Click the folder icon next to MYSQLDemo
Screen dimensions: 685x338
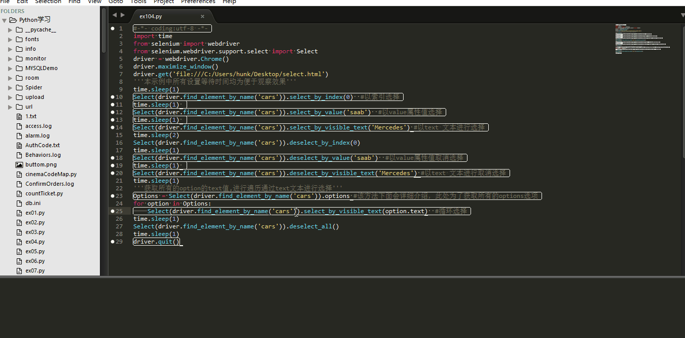(x=19, y=68)
